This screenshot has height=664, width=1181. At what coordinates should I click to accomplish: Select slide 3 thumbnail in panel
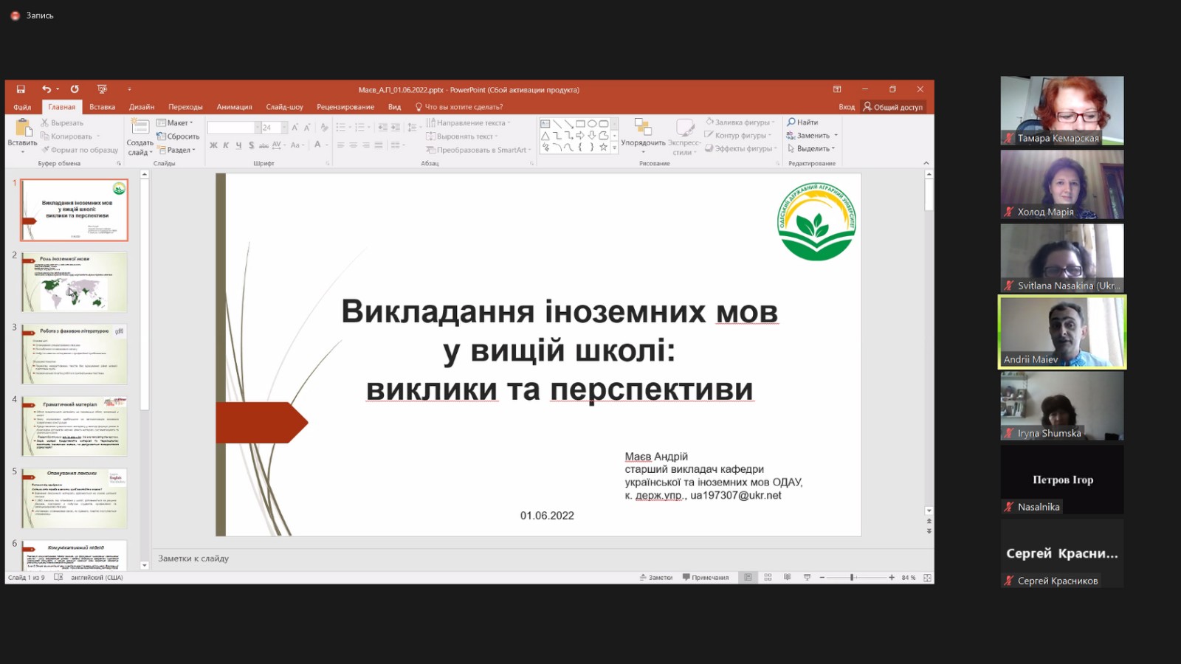[74, 354]
